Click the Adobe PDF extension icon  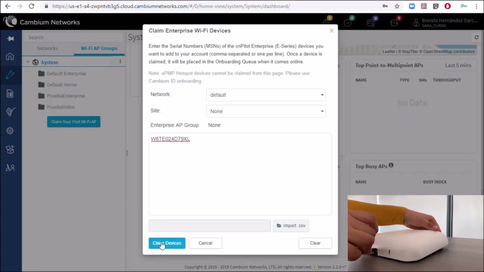click(424, 6)
